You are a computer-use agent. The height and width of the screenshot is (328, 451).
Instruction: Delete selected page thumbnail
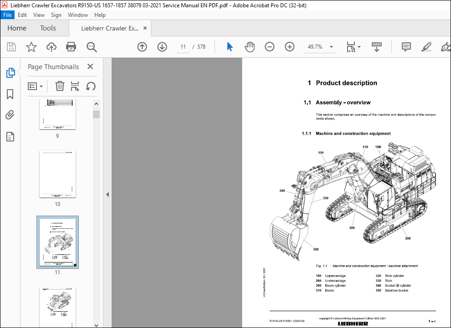(x=60, y=86)
